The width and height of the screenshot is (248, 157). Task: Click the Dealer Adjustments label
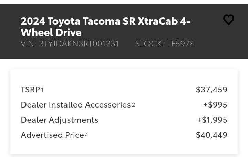pos(60,120)
